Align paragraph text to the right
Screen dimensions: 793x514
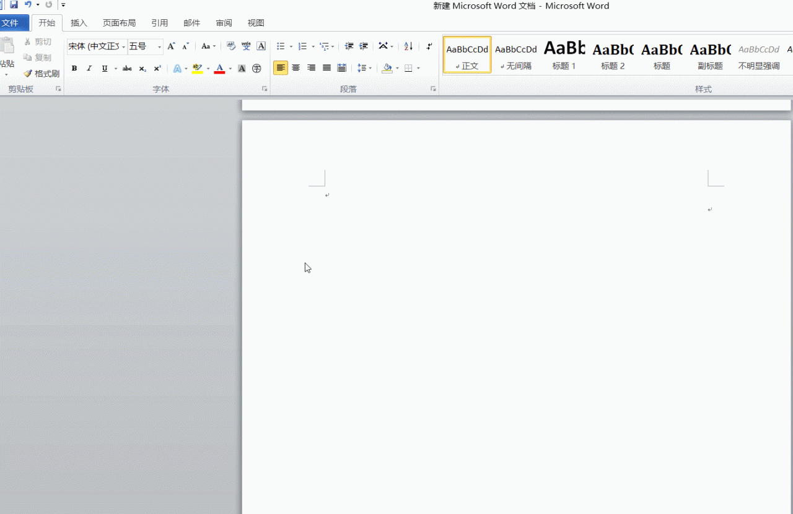pyautogui.click(x=312, y=68)
